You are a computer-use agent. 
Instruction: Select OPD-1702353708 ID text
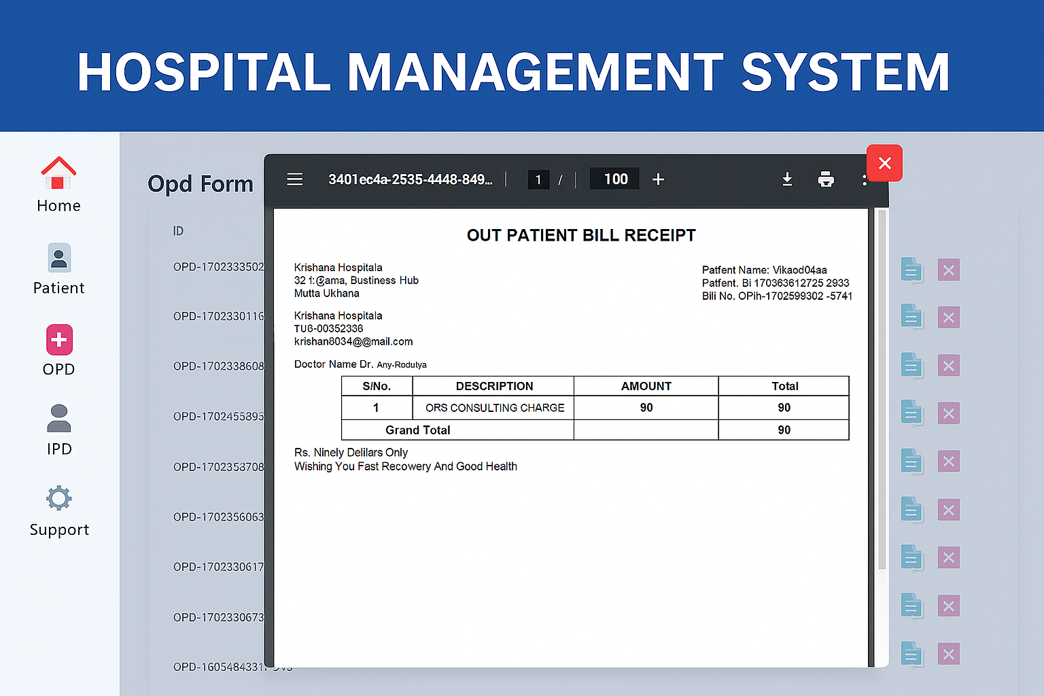218,467
